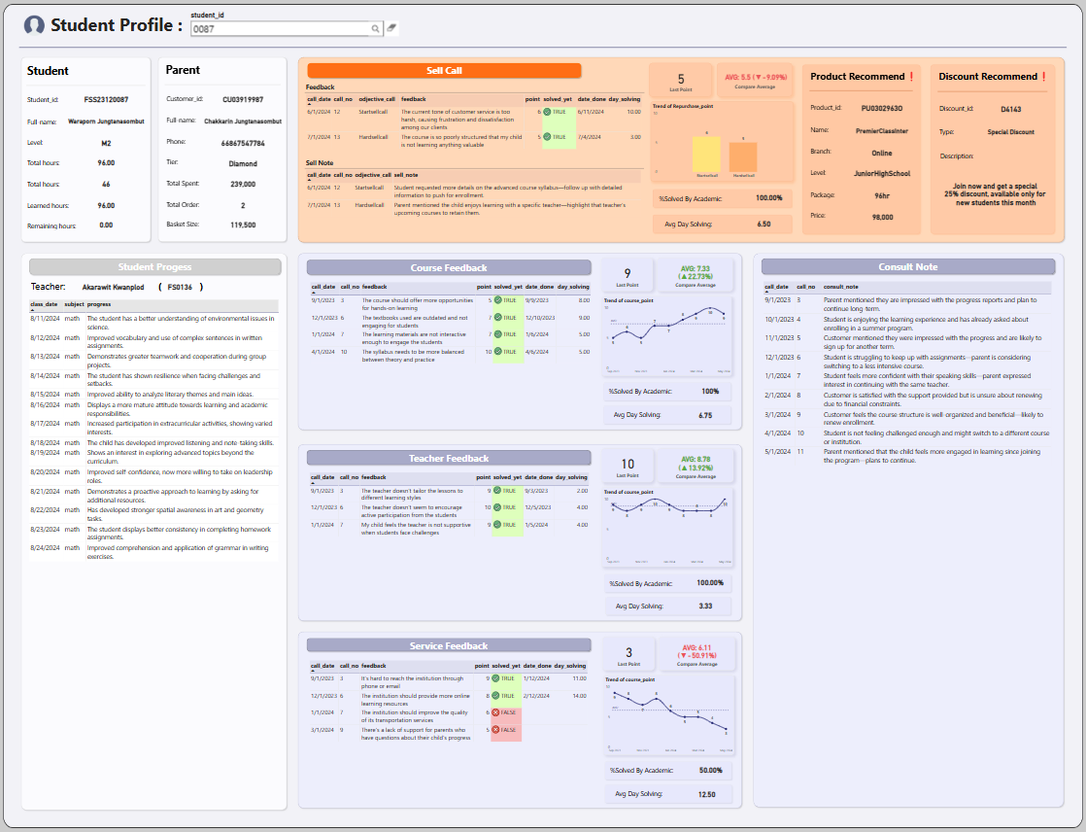Click TRUE check icon in Course Feedback 4/1/2024 row
The width and height of the screenshot is (1086, 832).
[x=497, y=352]
